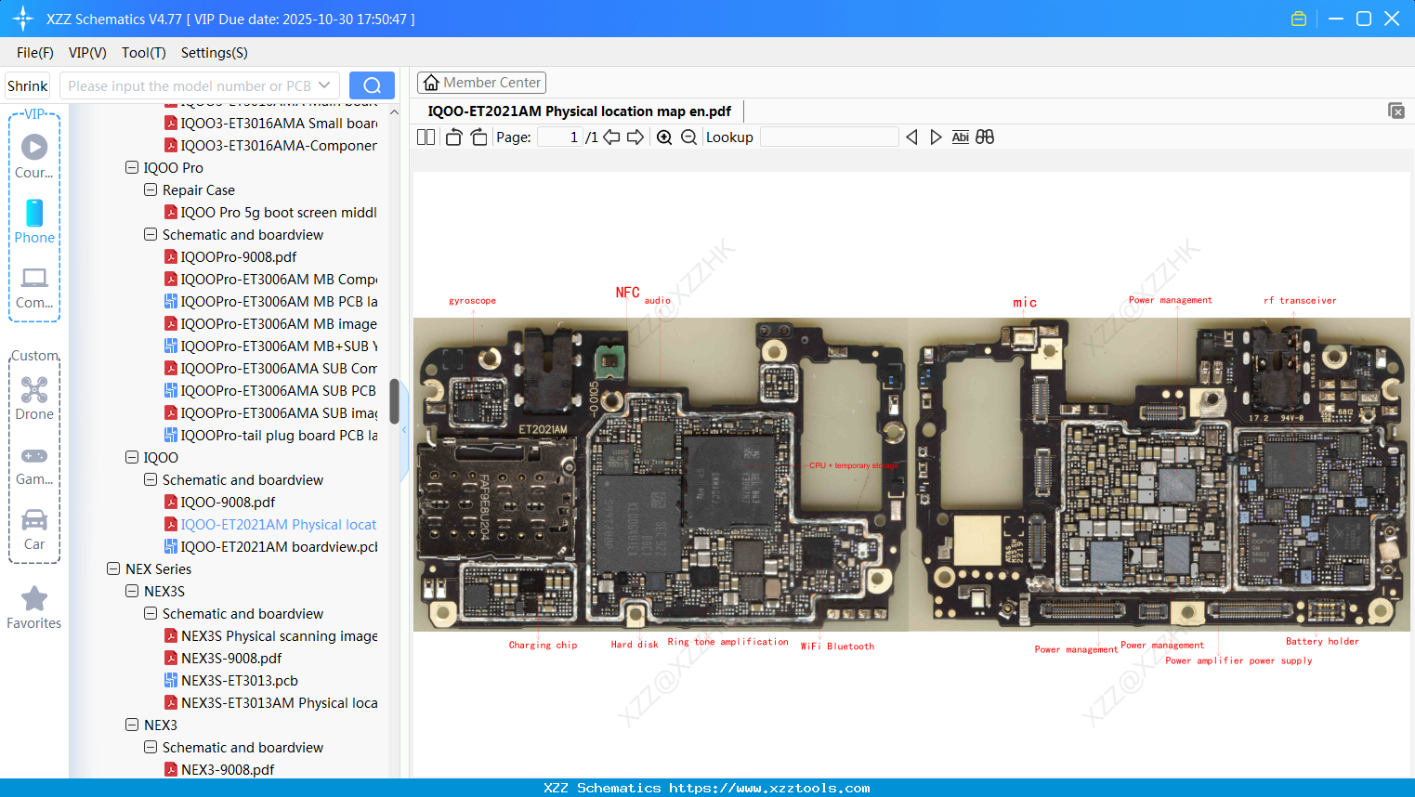Find previous lookup match
Screen dimensions: 1415x797
click(x=911, y=137)
